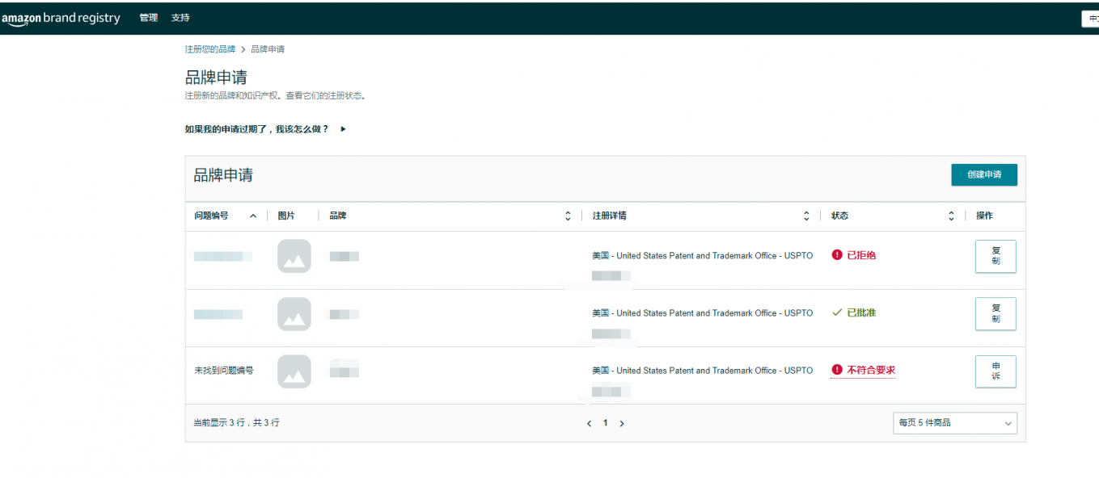Click the 注册您的品牌 breadcrumb link
Image resolution: width=1099 pixels, height=478 pixels.
tap(210, 49)
